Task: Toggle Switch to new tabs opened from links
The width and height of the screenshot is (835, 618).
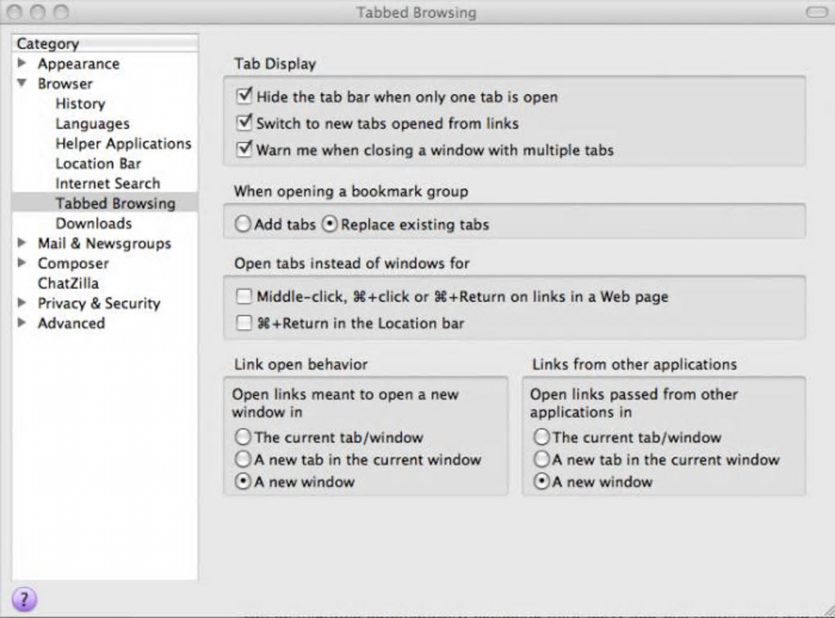Action: 243,124
